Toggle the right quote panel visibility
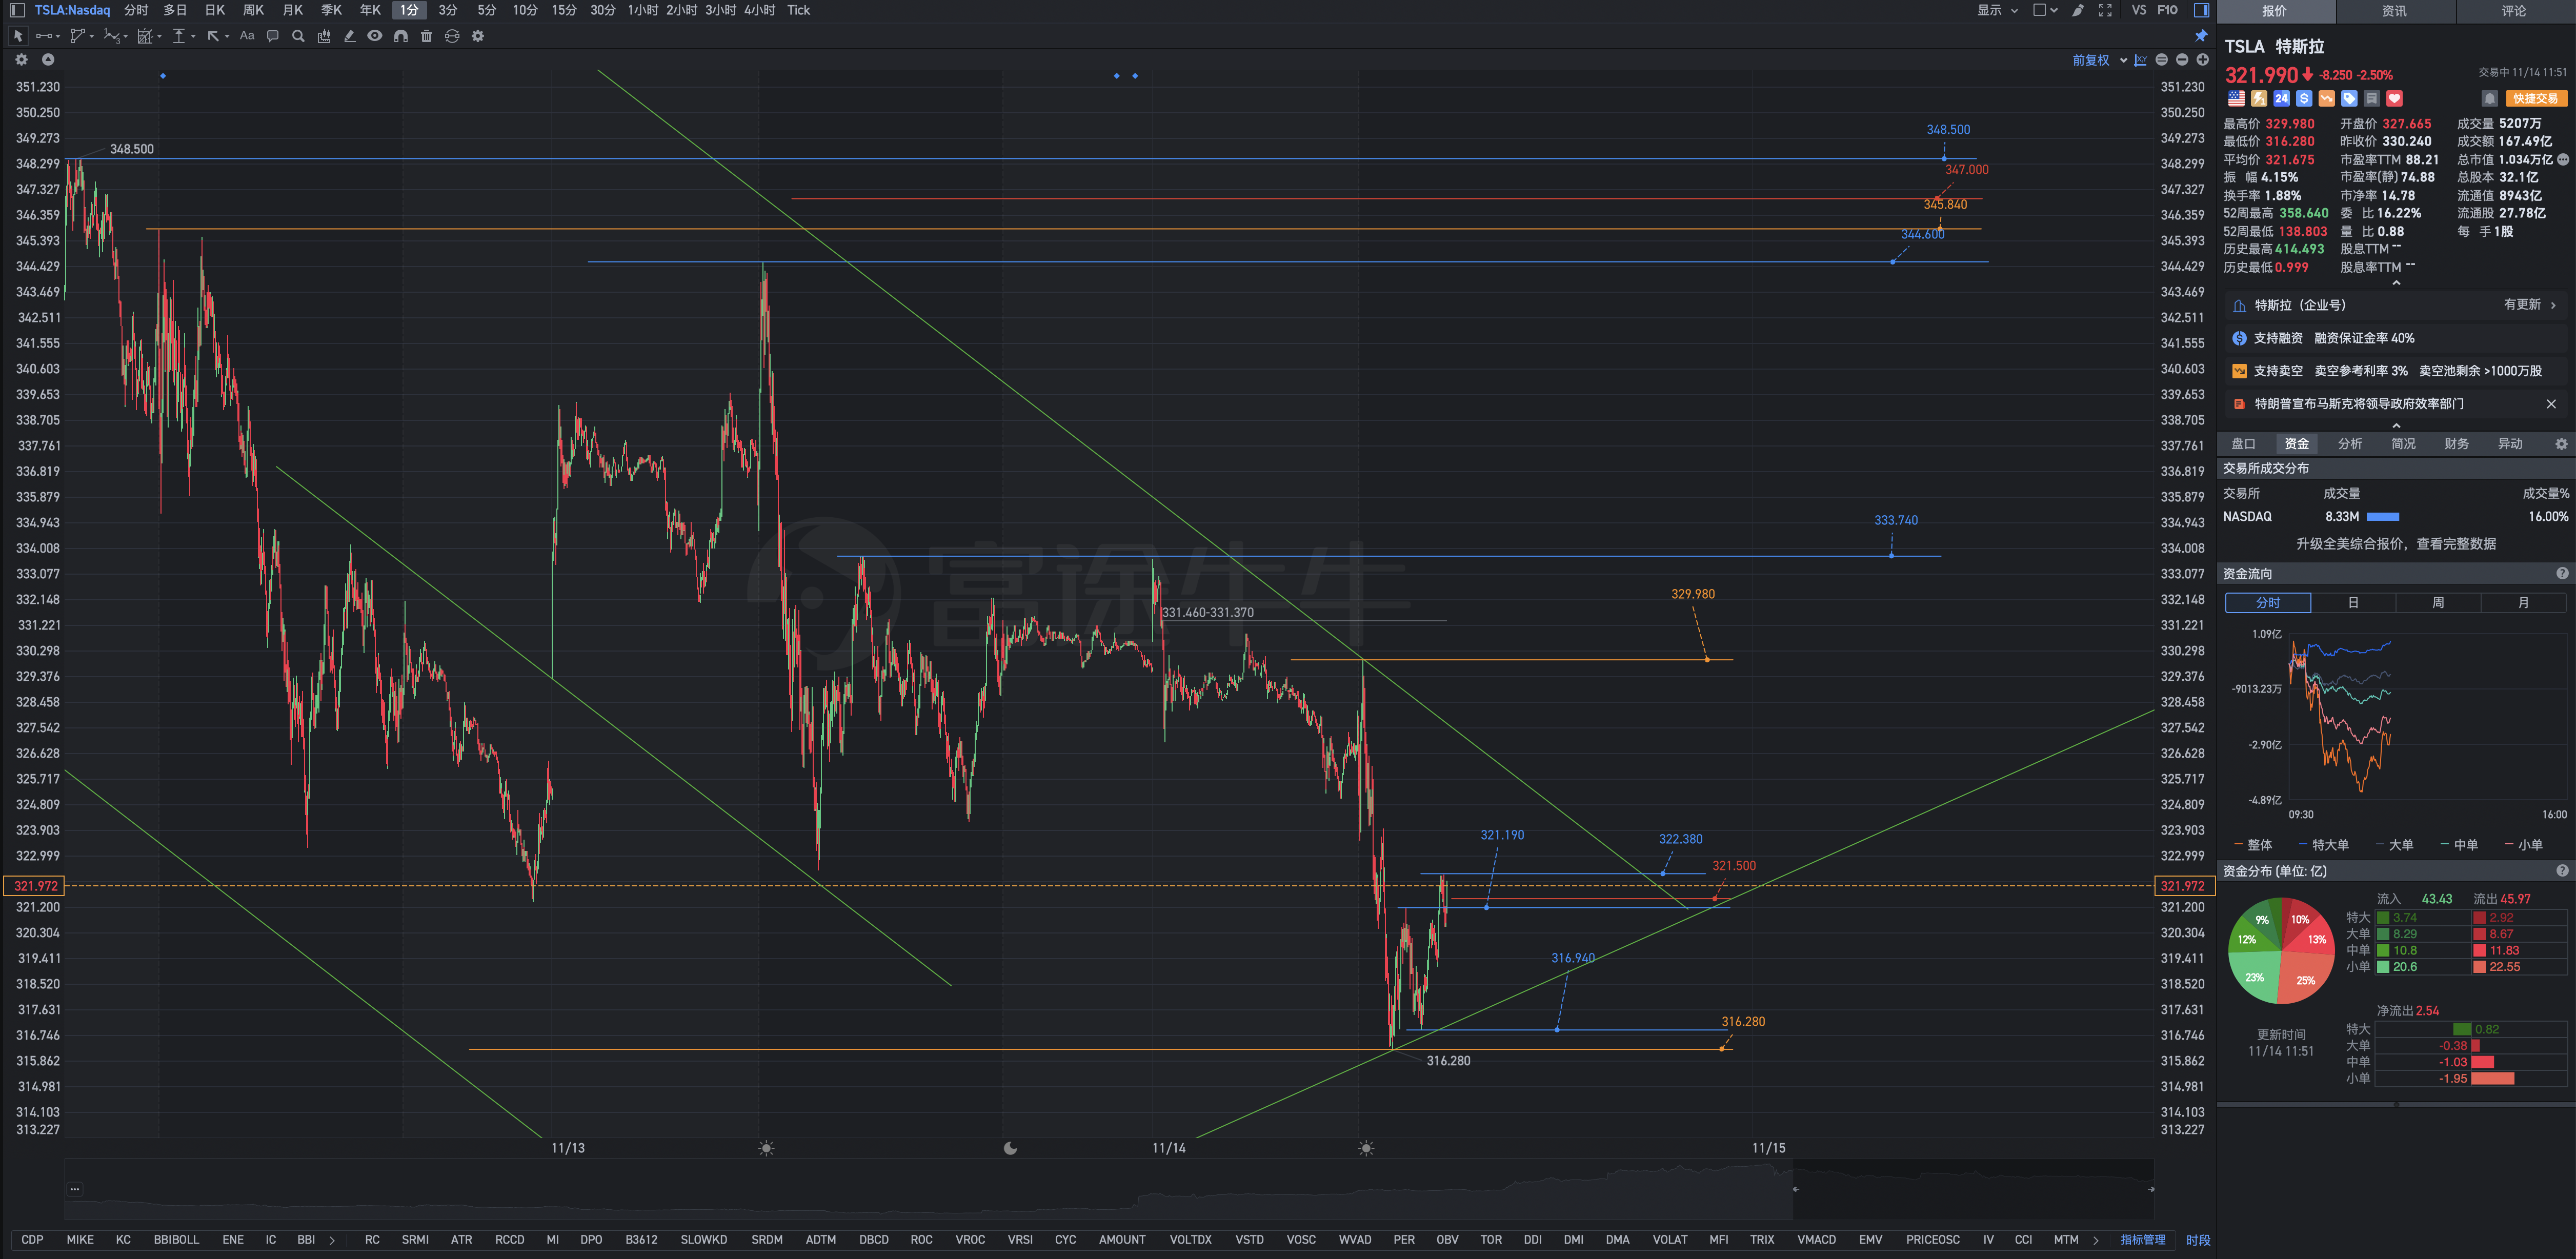The image size is (2576, 1259). (2201, 10)
